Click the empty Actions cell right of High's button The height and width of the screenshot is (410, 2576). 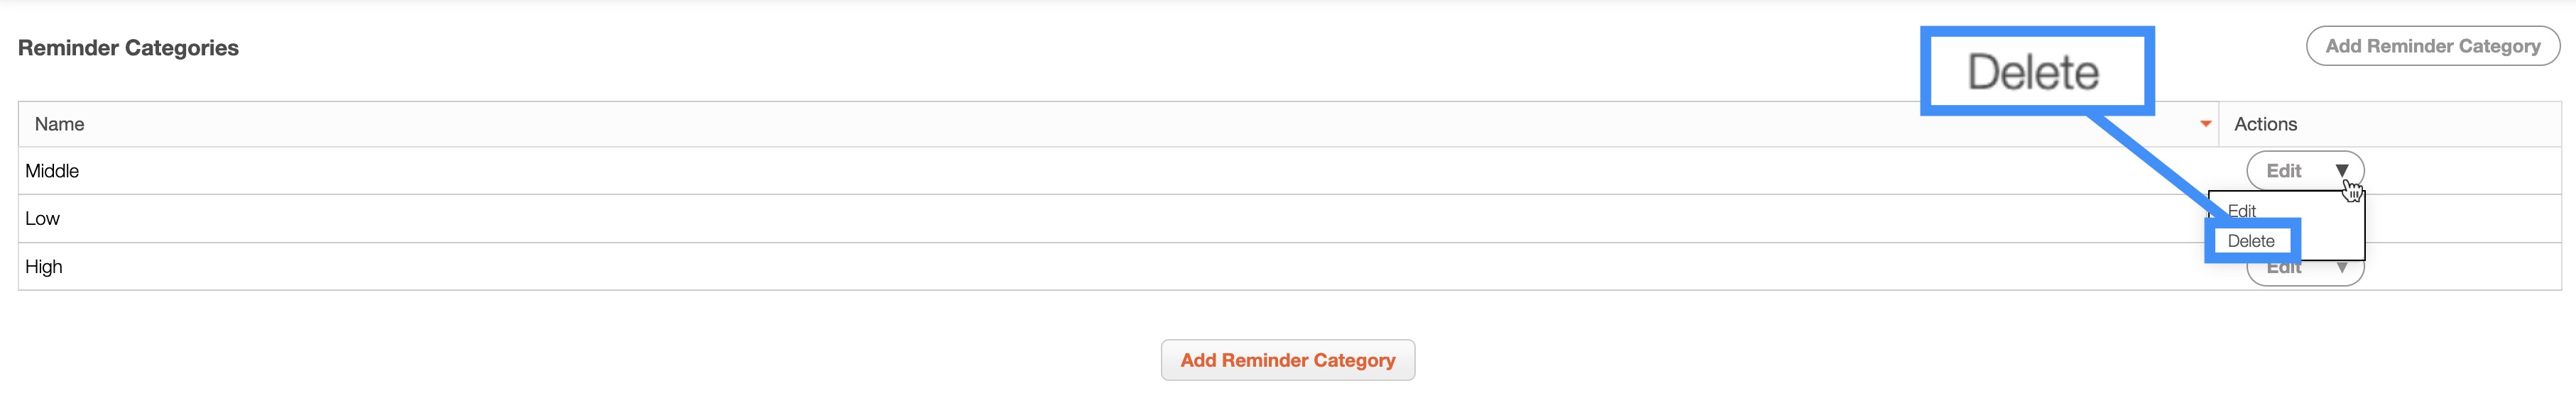(2460, 268)
